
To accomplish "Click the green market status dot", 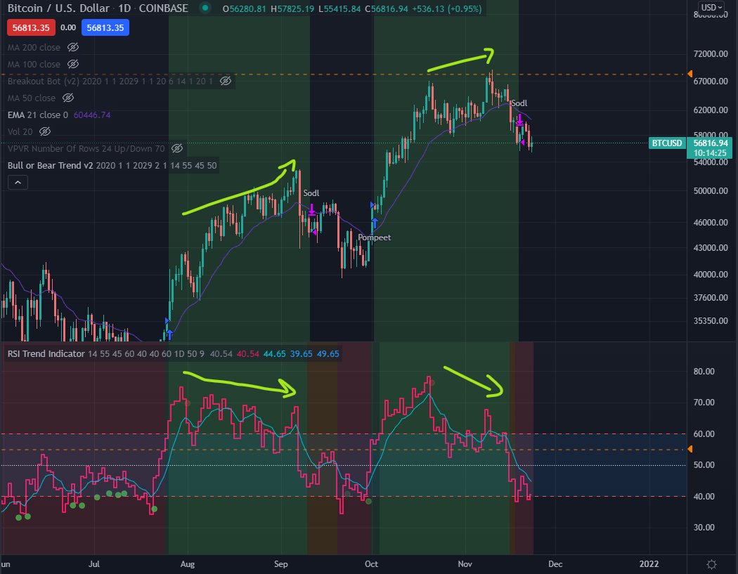I will pyautogui.click(x=205, y=8).
